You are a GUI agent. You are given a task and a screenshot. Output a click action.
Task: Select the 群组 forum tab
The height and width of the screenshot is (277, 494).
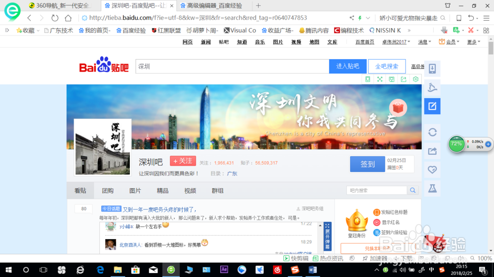217,191
